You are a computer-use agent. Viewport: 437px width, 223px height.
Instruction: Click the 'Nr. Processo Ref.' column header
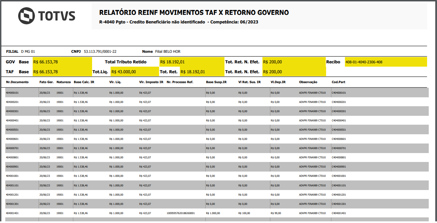(x=180, y=82)
